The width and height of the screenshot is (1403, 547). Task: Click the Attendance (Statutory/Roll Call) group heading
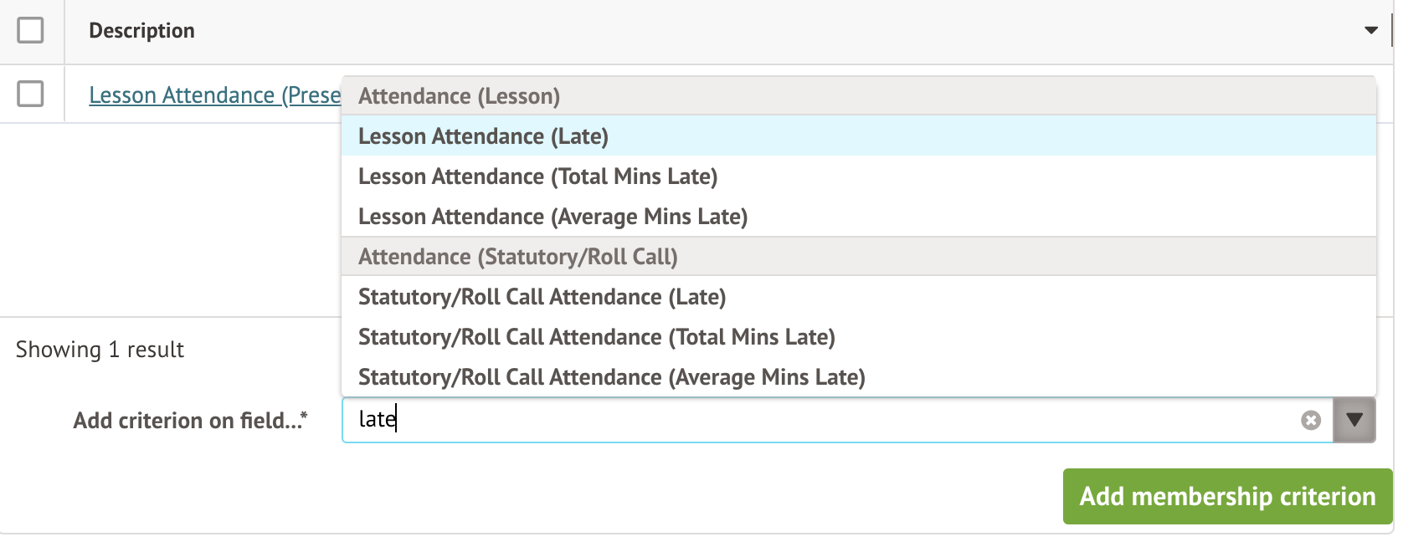517,257
